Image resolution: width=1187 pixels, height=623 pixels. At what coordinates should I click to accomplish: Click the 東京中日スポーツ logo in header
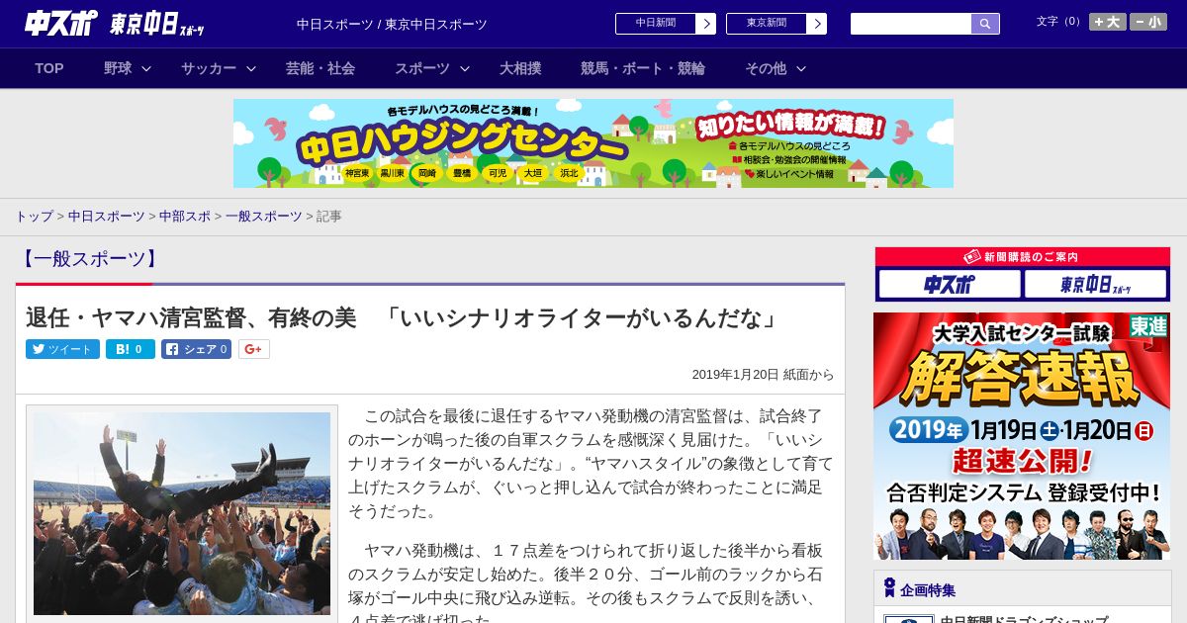pos(156,24)
